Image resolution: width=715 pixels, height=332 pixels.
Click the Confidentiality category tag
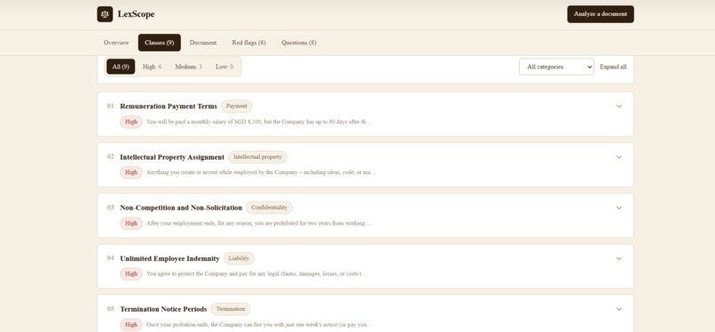tap(269, 208)
